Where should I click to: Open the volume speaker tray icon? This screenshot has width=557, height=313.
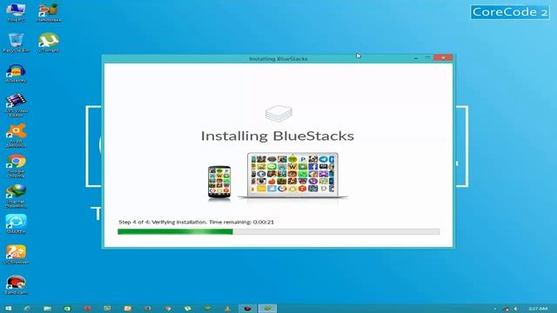(516, 309)
